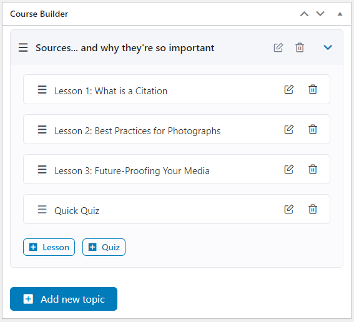354x322 pixels.
Task: Toggle the Course Builder panel triangle
Action: pyautogui.click(x=340, y=14)
